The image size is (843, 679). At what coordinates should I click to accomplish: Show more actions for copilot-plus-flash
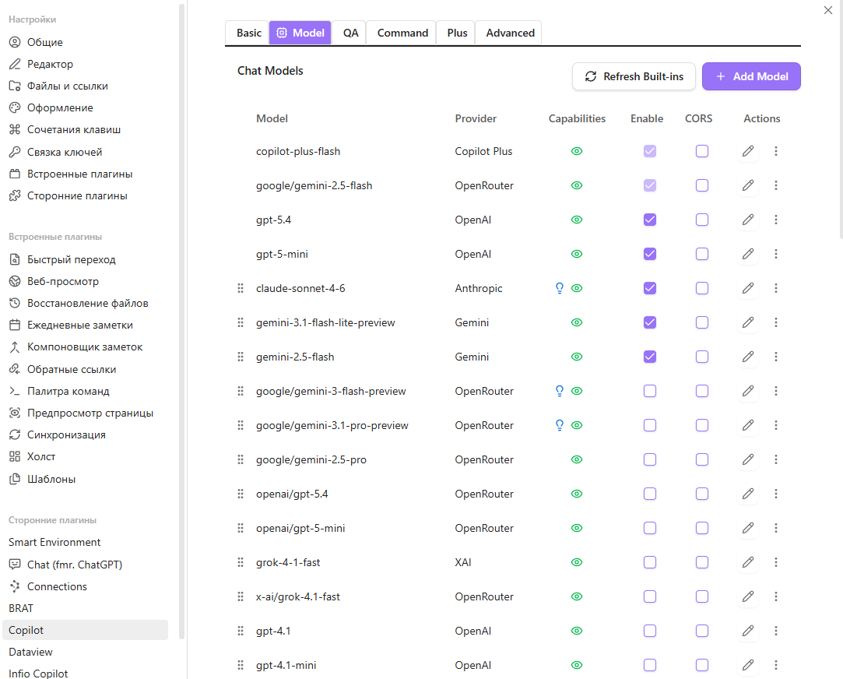[776, 151]
